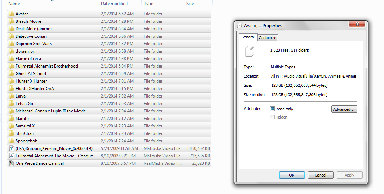The image size is (384, 194).
Task: Select the Bleach Movie folder name
Action: 28,21
